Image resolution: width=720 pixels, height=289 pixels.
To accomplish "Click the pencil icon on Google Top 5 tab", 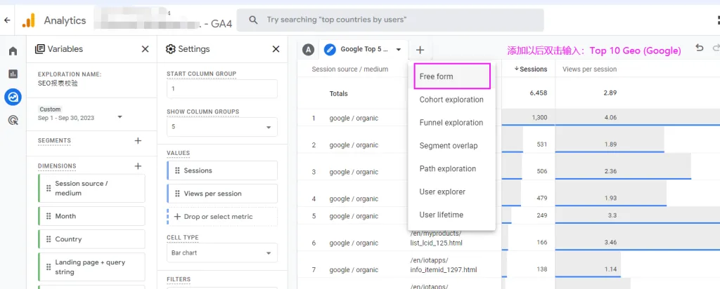I will point(330,50).
